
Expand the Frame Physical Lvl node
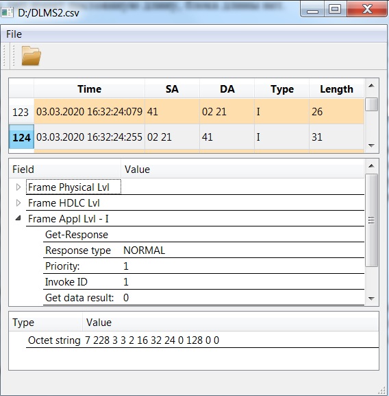click(x=18, y=187)
